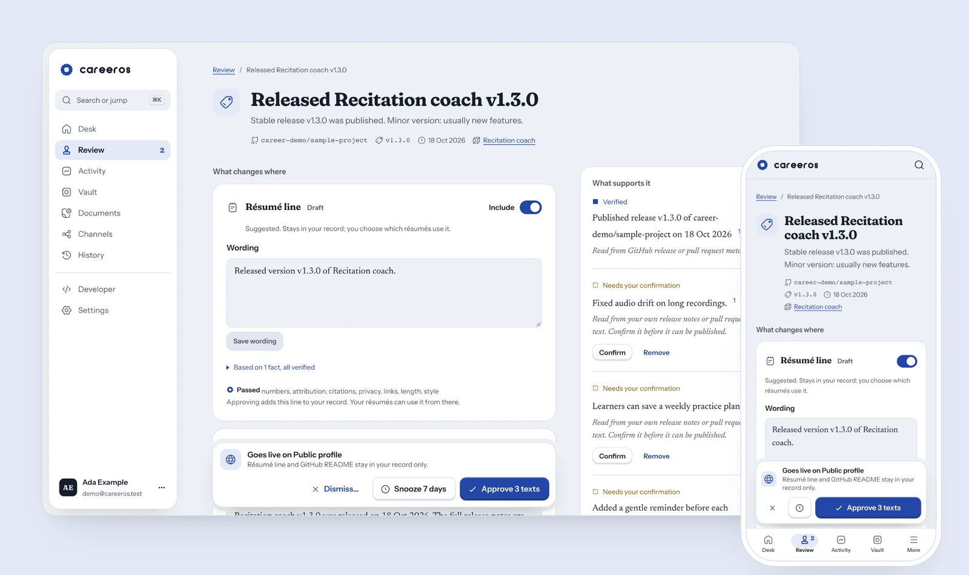Click the careeros logo in the desktop sidebar
This screenshot has height=575, width=969.
click(96, 70)
